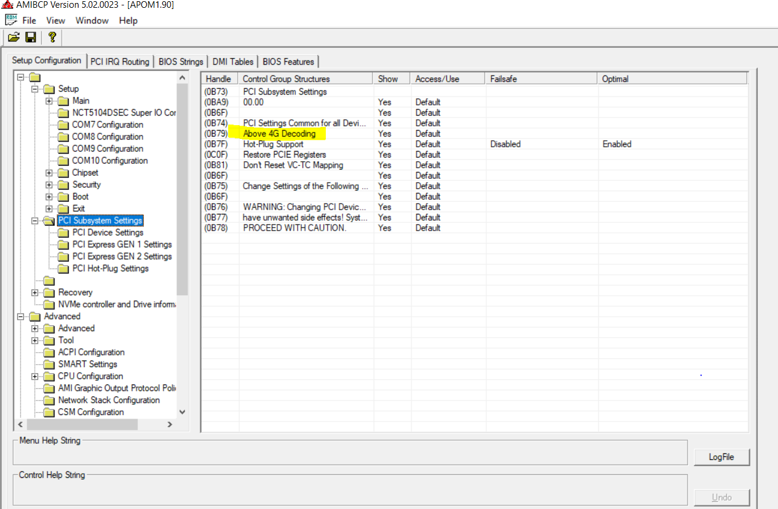Select NVMe controller and Drive information item
This screenshot has height=509, width=778.
tap(117, 304)
